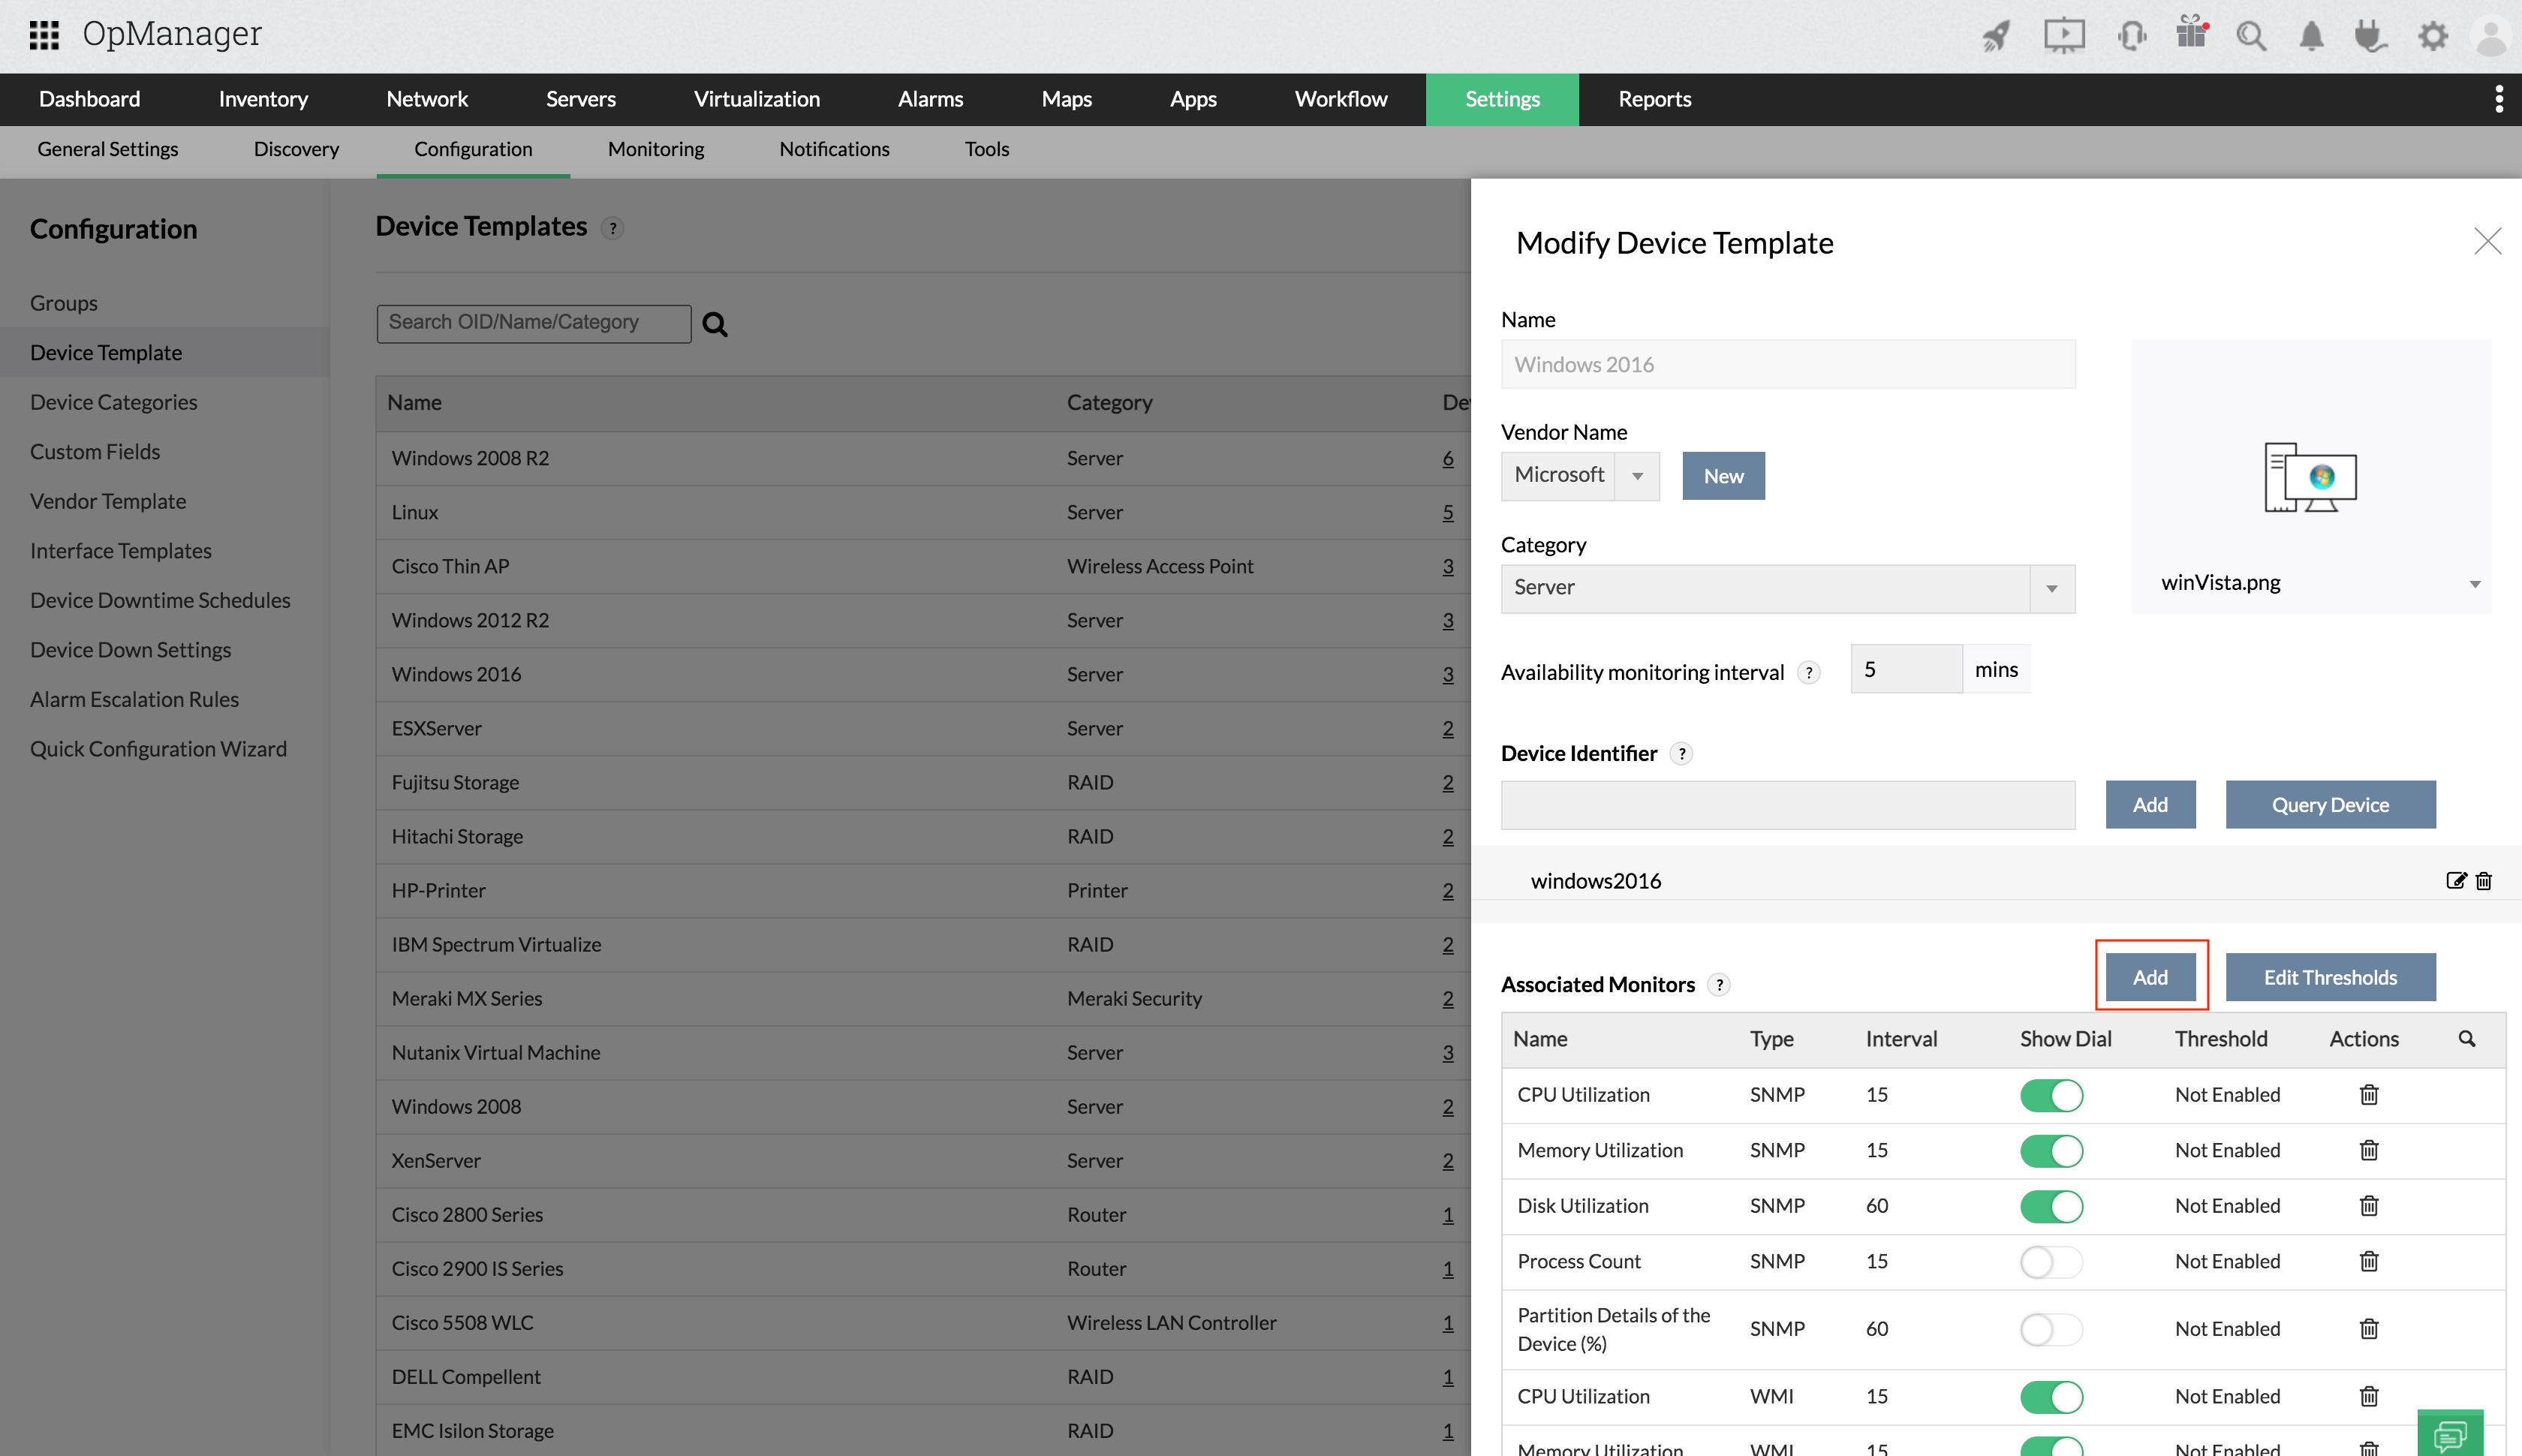
Task: Enable Show Dial for Process Count
Action: tap(2051, 1261)
